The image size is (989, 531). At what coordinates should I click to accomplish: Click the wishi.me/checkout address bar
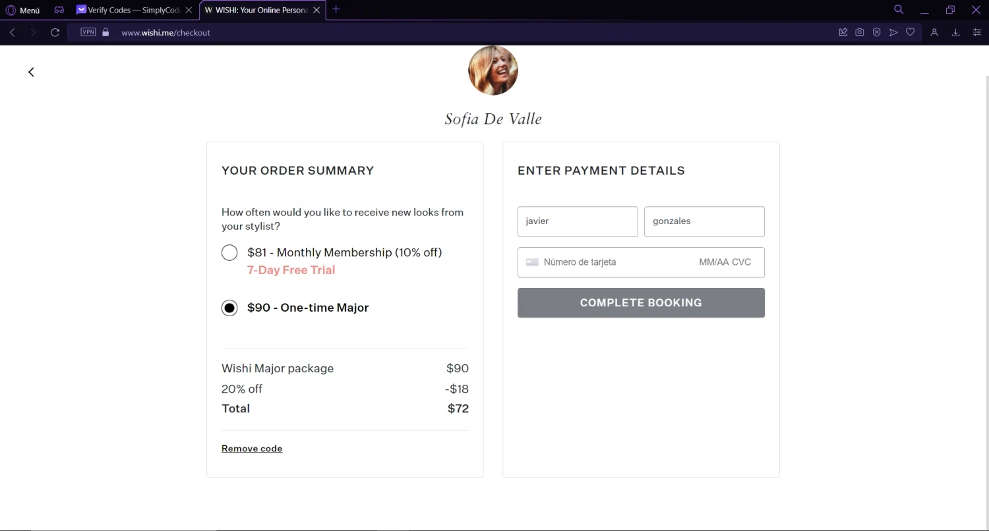click(x=165, y=32)
